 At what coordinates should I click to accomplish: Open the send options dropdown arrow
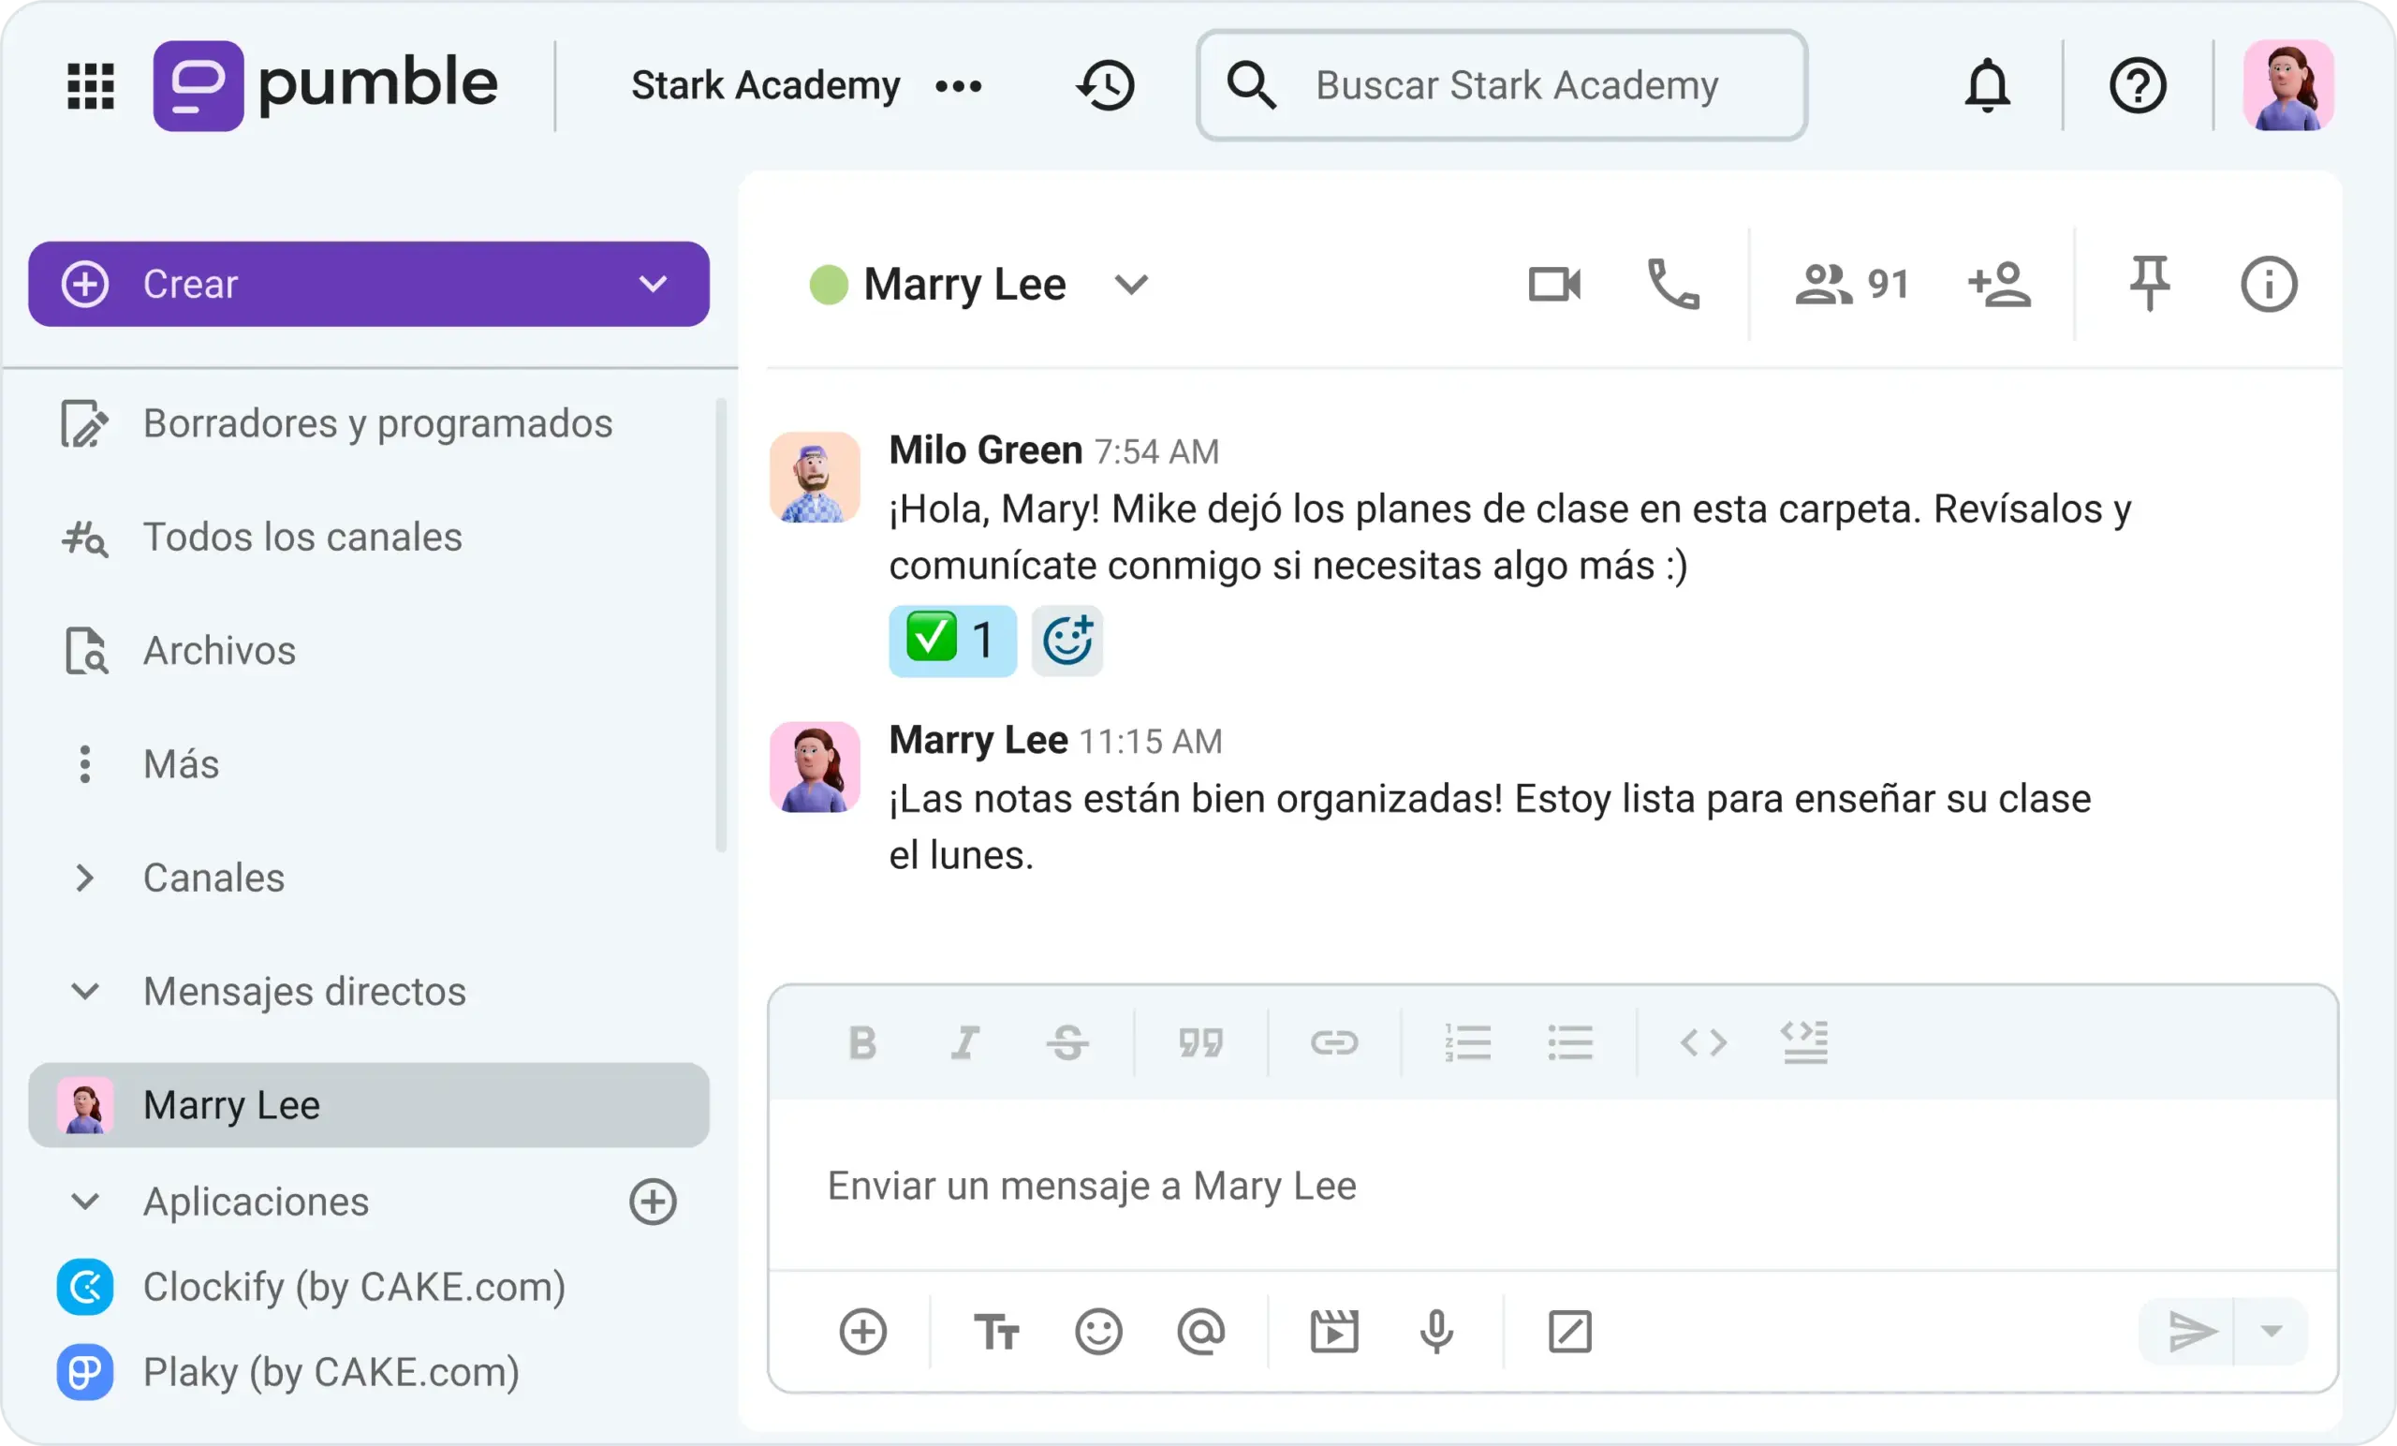tap(2272, 1332)
